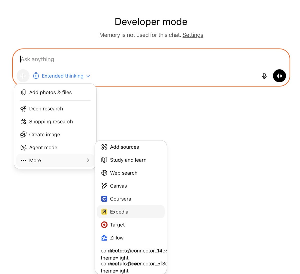This screenshot has width=300, height=274.
Task: Click the Coursera logo icon
Action: pyautogui.click(x=104, y=199)
